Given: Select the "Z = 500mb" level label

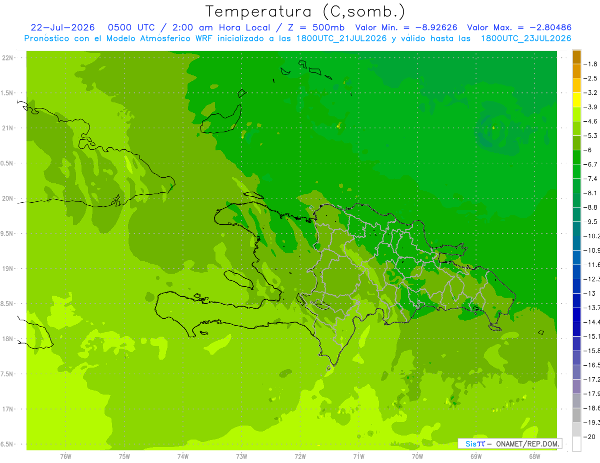Looking at the screenshot, I should pos(315,27).
